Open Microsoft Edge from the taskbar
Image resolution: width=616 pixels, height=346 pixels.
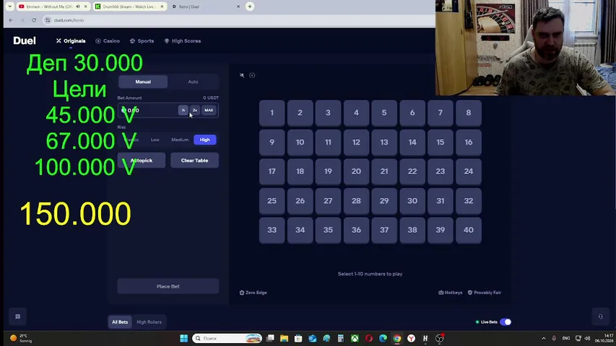(x=383, y=338)
